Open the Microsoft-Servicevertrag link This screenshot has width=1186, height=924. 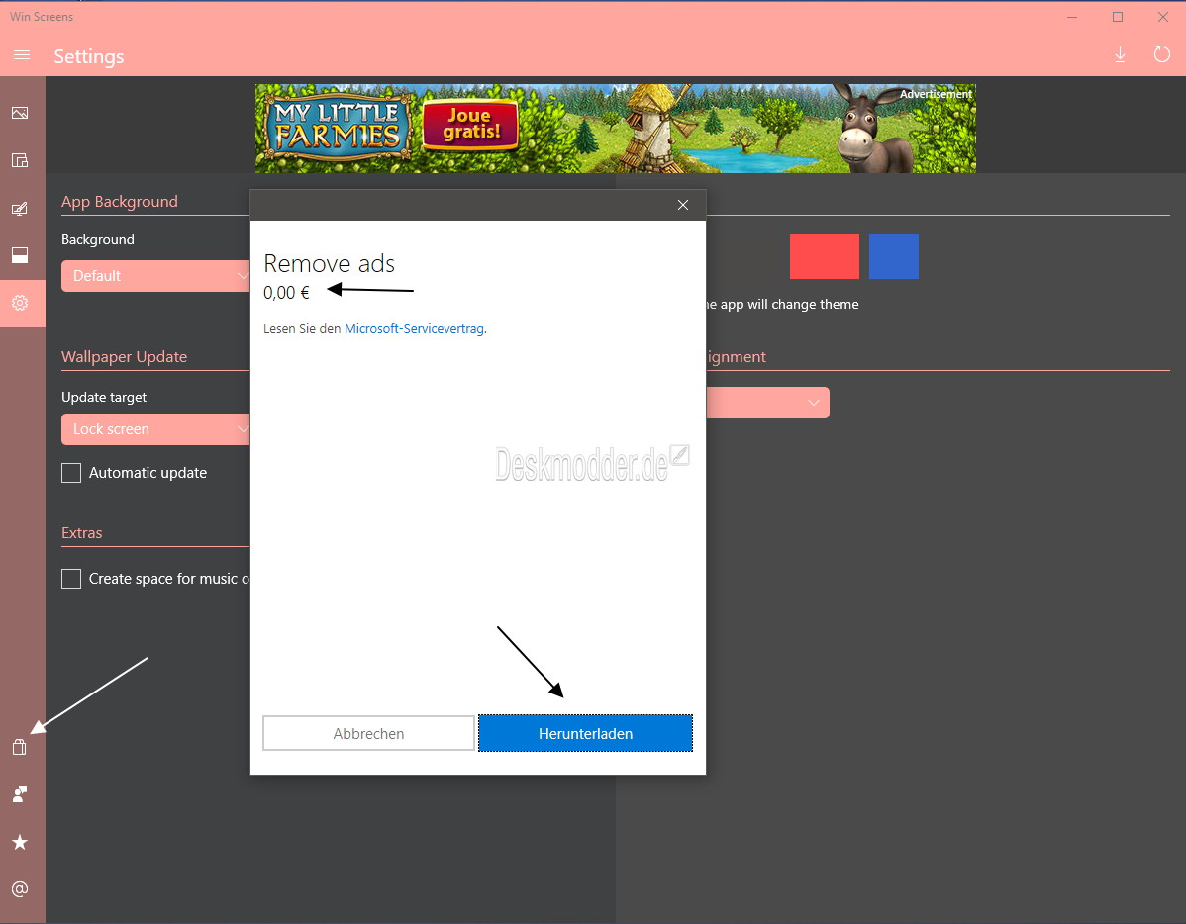click(x=415, y=328)
